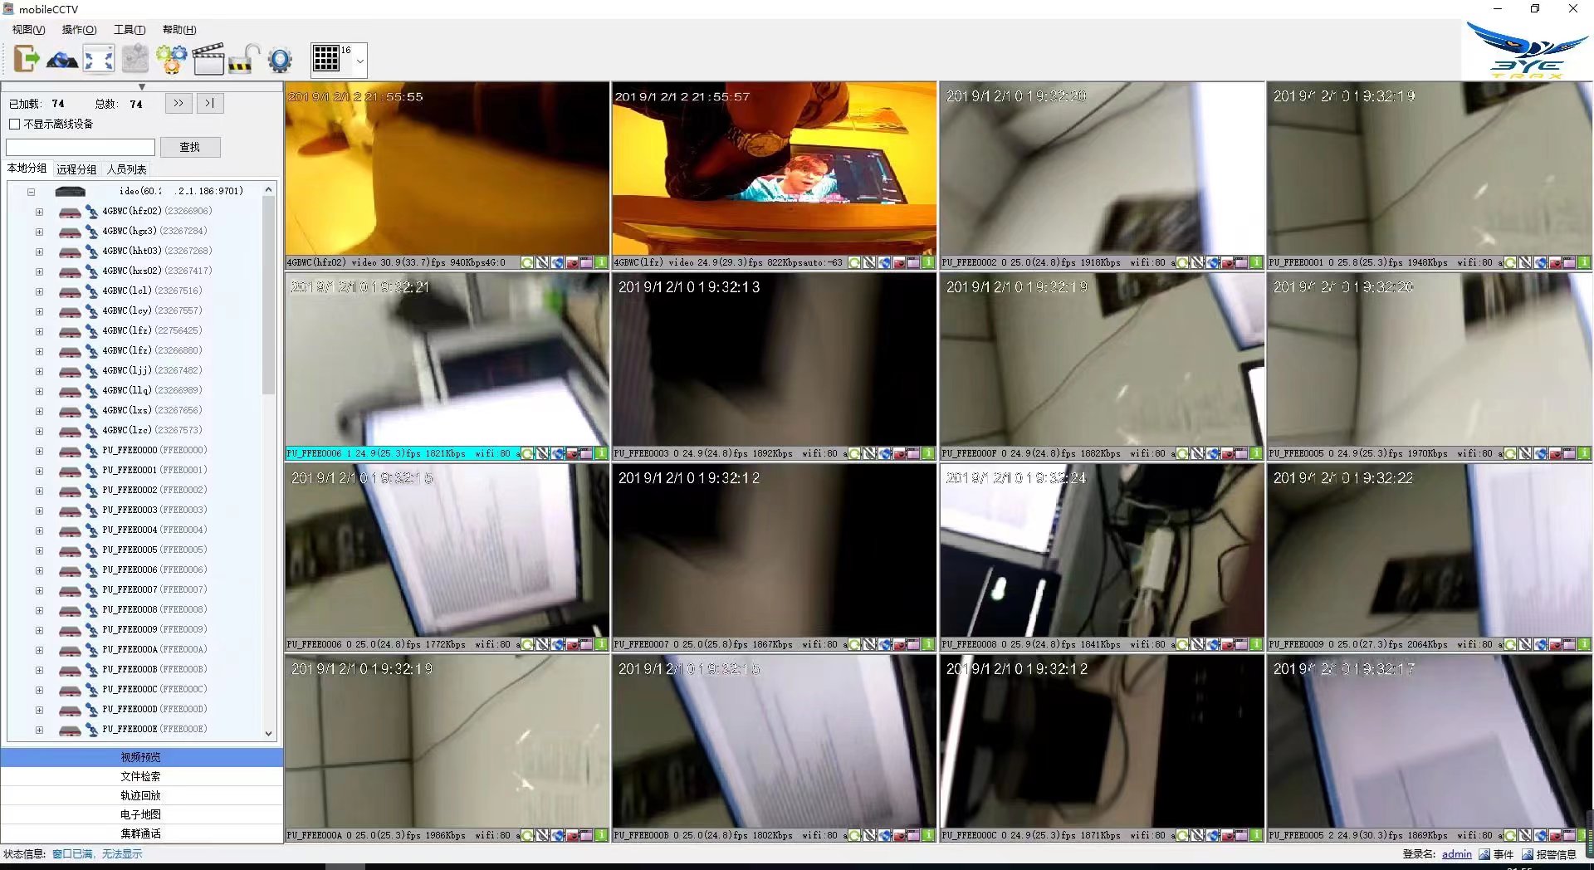
Task: Click the open padlock lock icon
Action: click(243, 59)
